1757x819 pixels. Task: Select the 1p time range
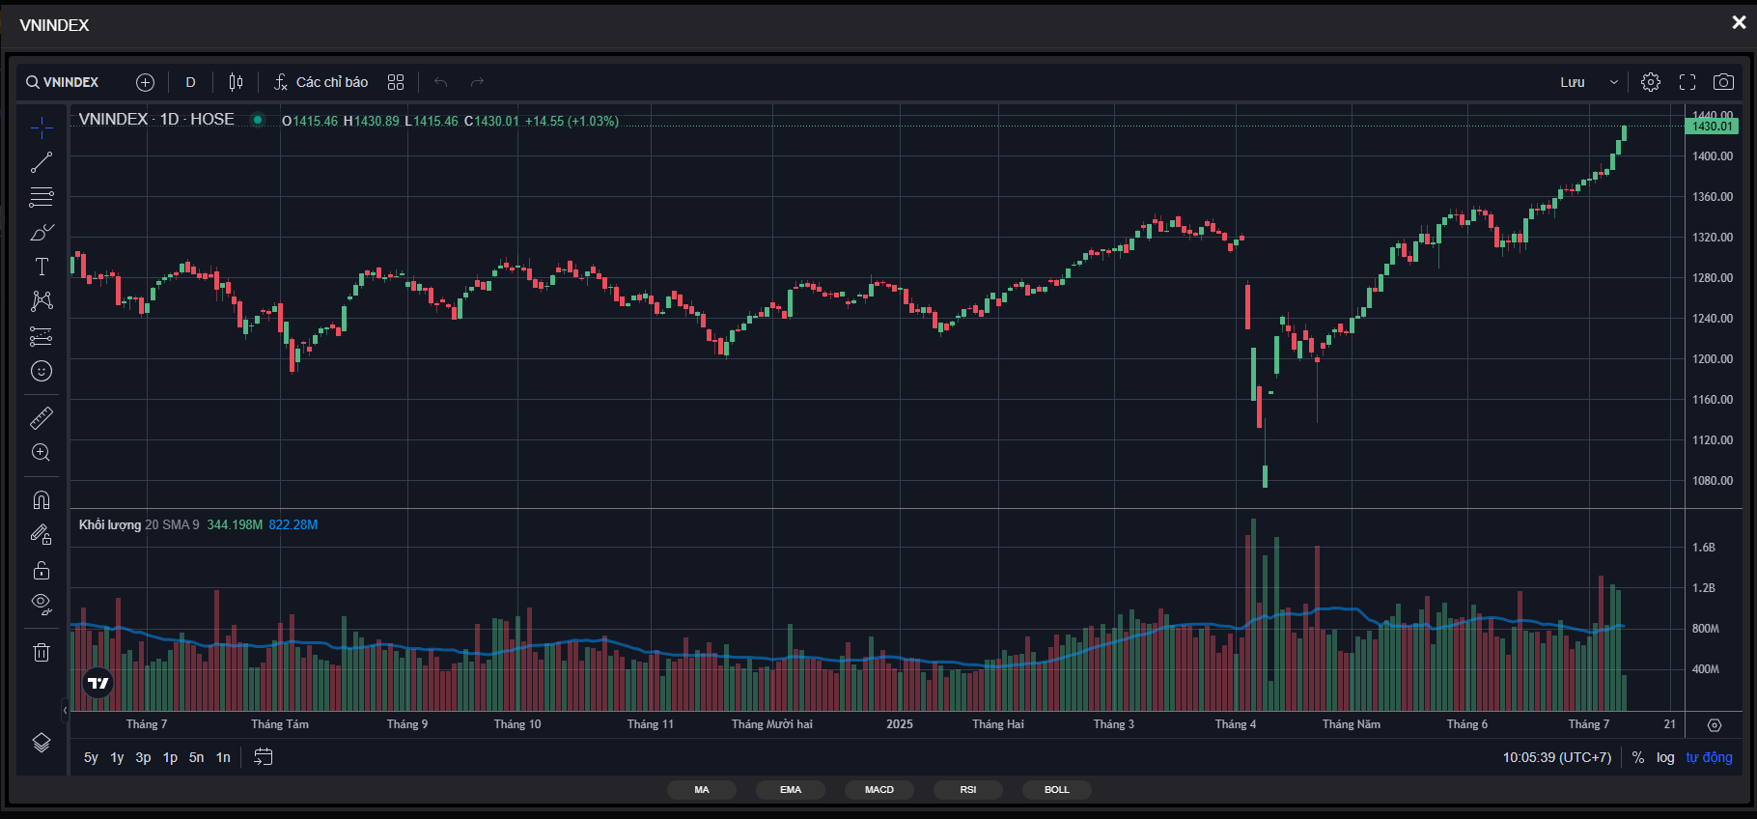(170, 757)
